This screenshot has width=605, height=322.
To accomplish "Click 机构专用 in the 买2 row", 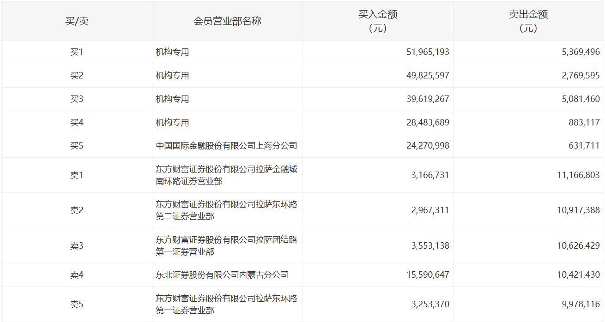I will click(172, 76).
